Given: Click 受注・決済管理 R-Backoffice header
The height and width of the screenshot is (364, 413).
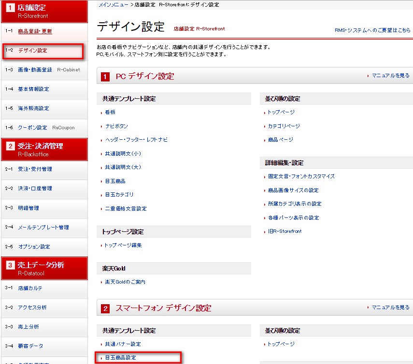Looking at the screenshot, I should click(44, 149).
